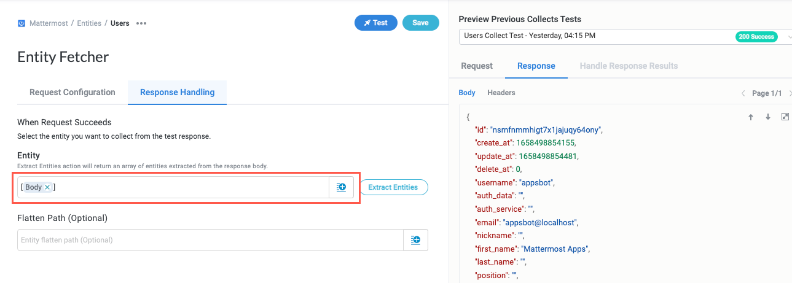Click the Extract Entities button
The width and height of the screenshot is (792, 283).
tap(393, 187)
